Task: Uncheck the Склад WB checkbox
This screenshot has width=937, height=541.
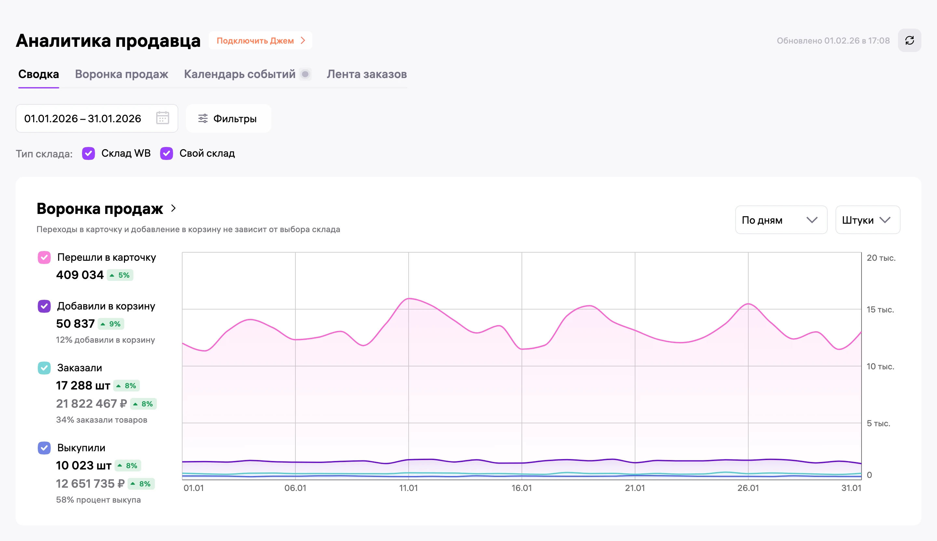Action: pos(88,153)
